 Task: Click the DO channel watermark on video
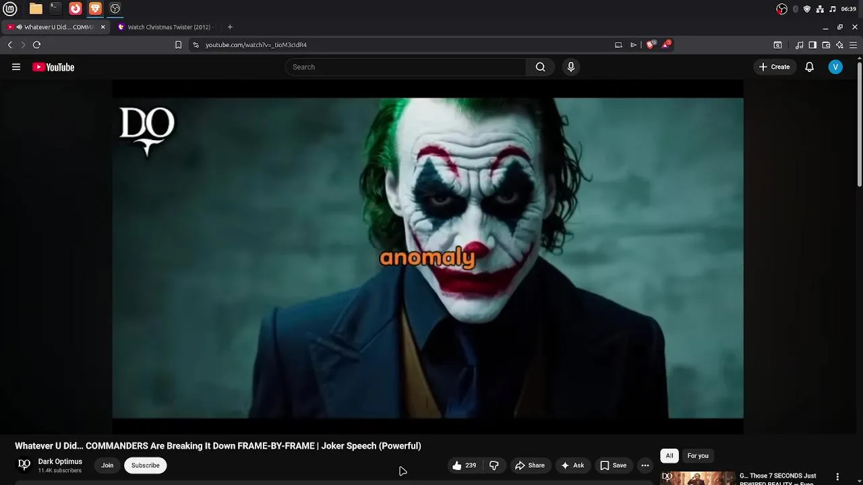point(147,131)
